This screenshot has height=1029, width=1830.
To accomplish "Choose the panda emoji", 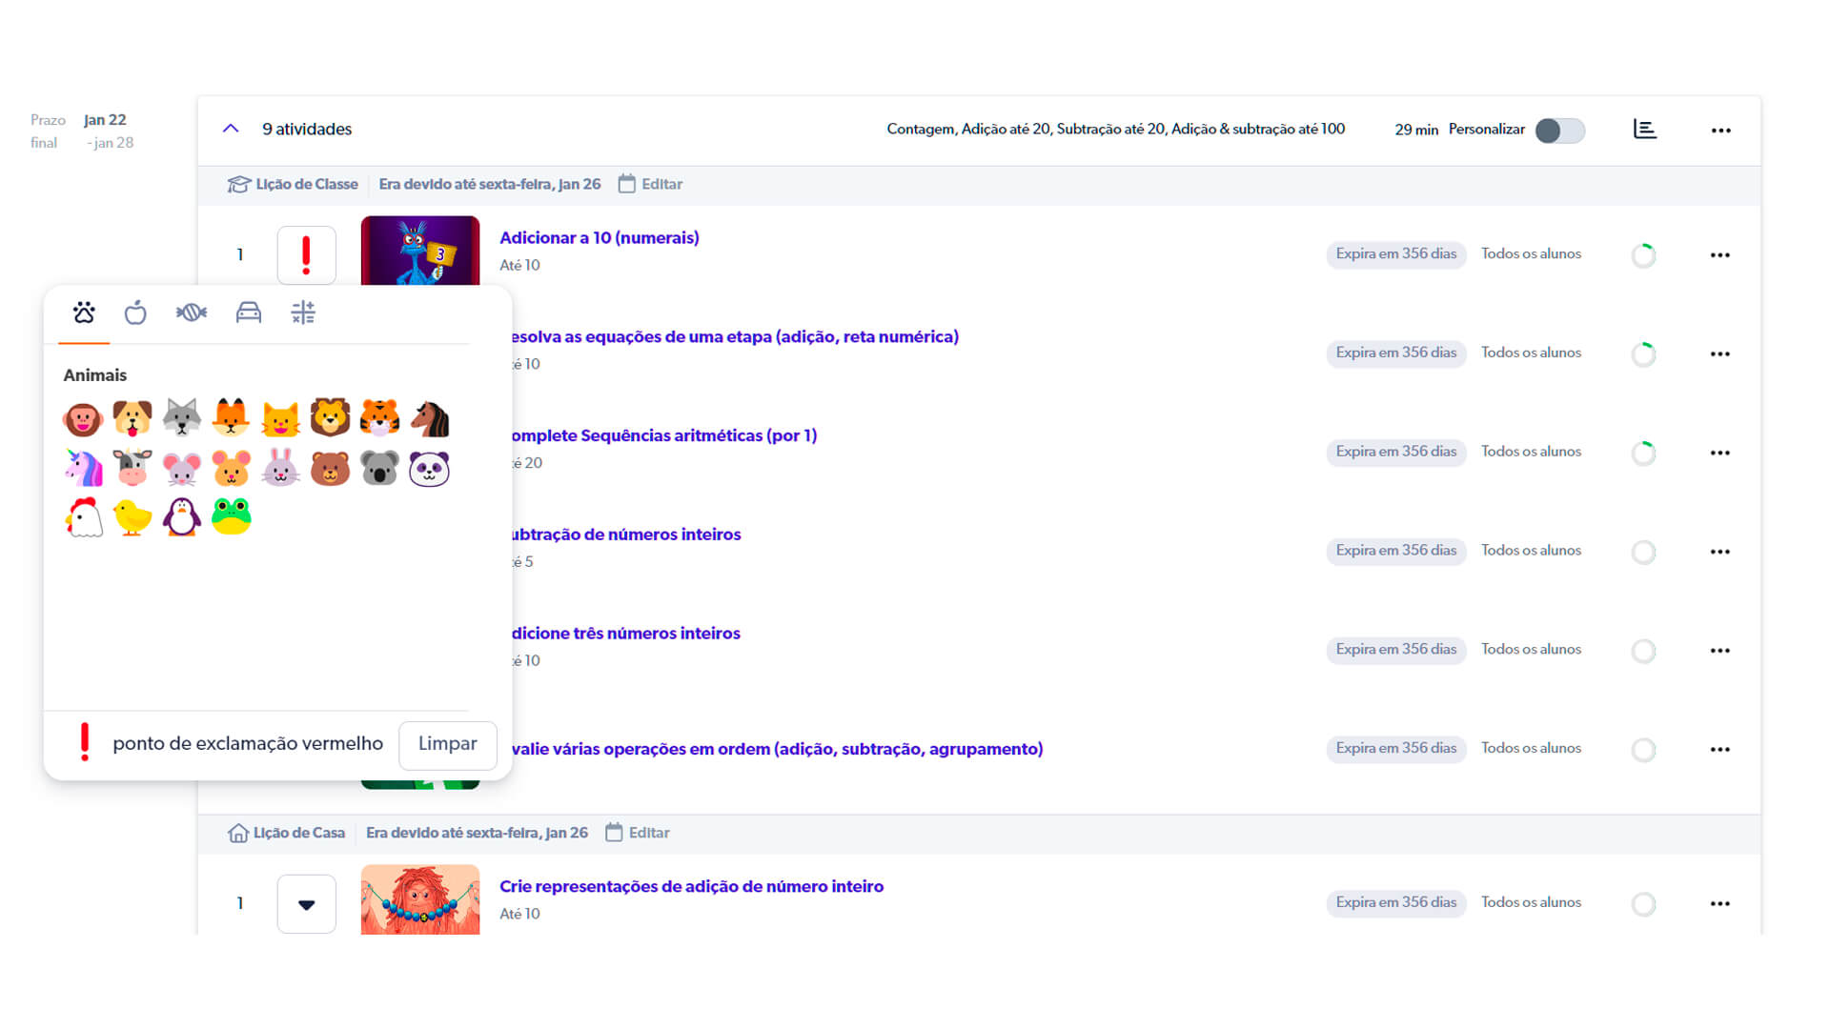I will click(429, 468).
